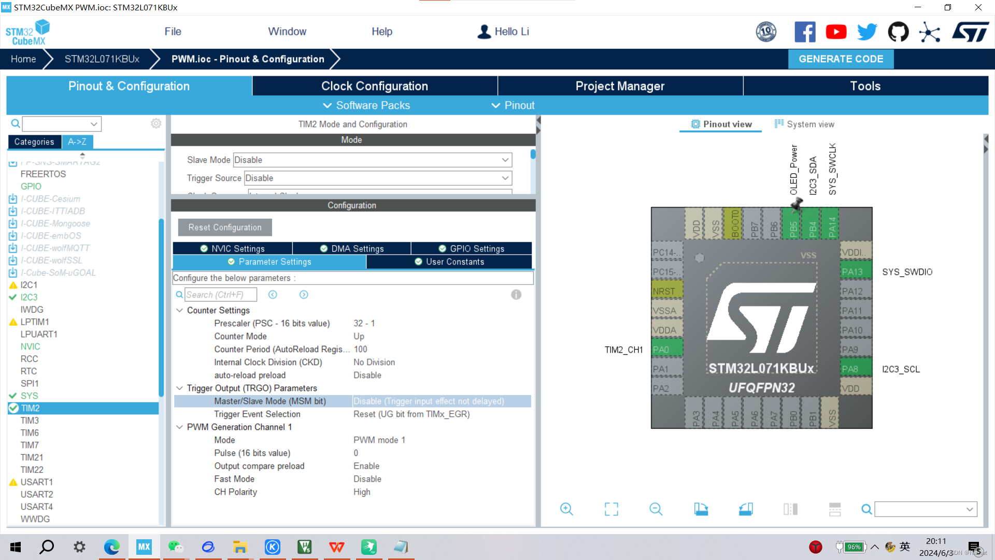This screenshot has height=560, width=995.
Task: Switch to the Clock Configuration tab
Action: coord(374,86)
